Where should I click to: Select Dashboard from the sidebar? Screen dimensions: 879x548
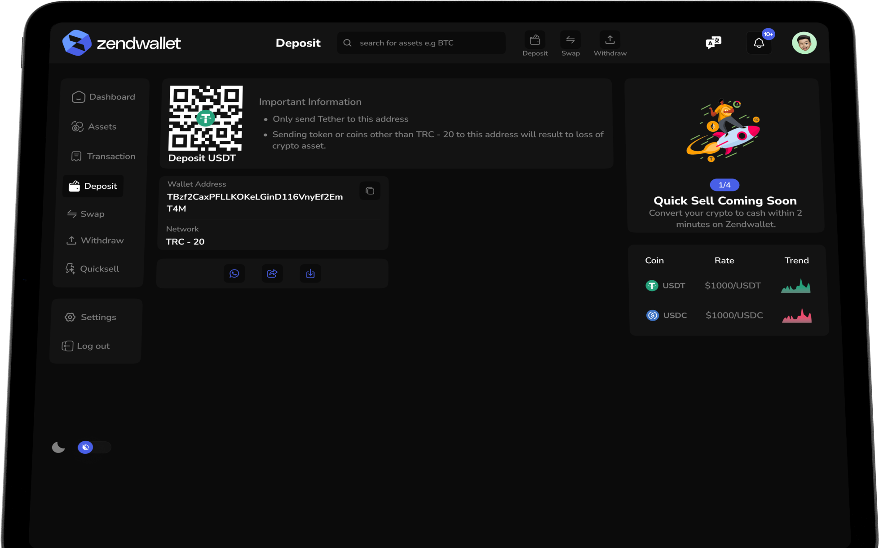tap(112, 96)
